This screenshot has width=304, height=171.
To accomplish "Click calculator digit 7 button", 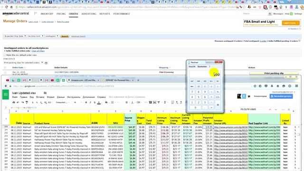I will click(x=192, y=92).
